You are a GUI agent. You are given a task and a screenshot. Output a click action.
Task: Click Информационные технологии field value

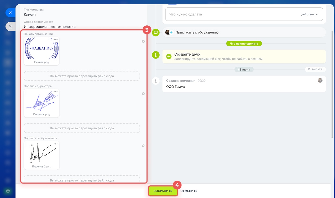(x=50, y=27)
